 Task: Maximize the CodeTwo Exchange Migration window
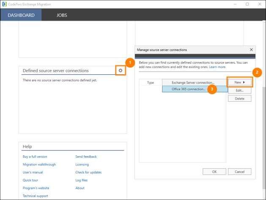tap(247, 4)
